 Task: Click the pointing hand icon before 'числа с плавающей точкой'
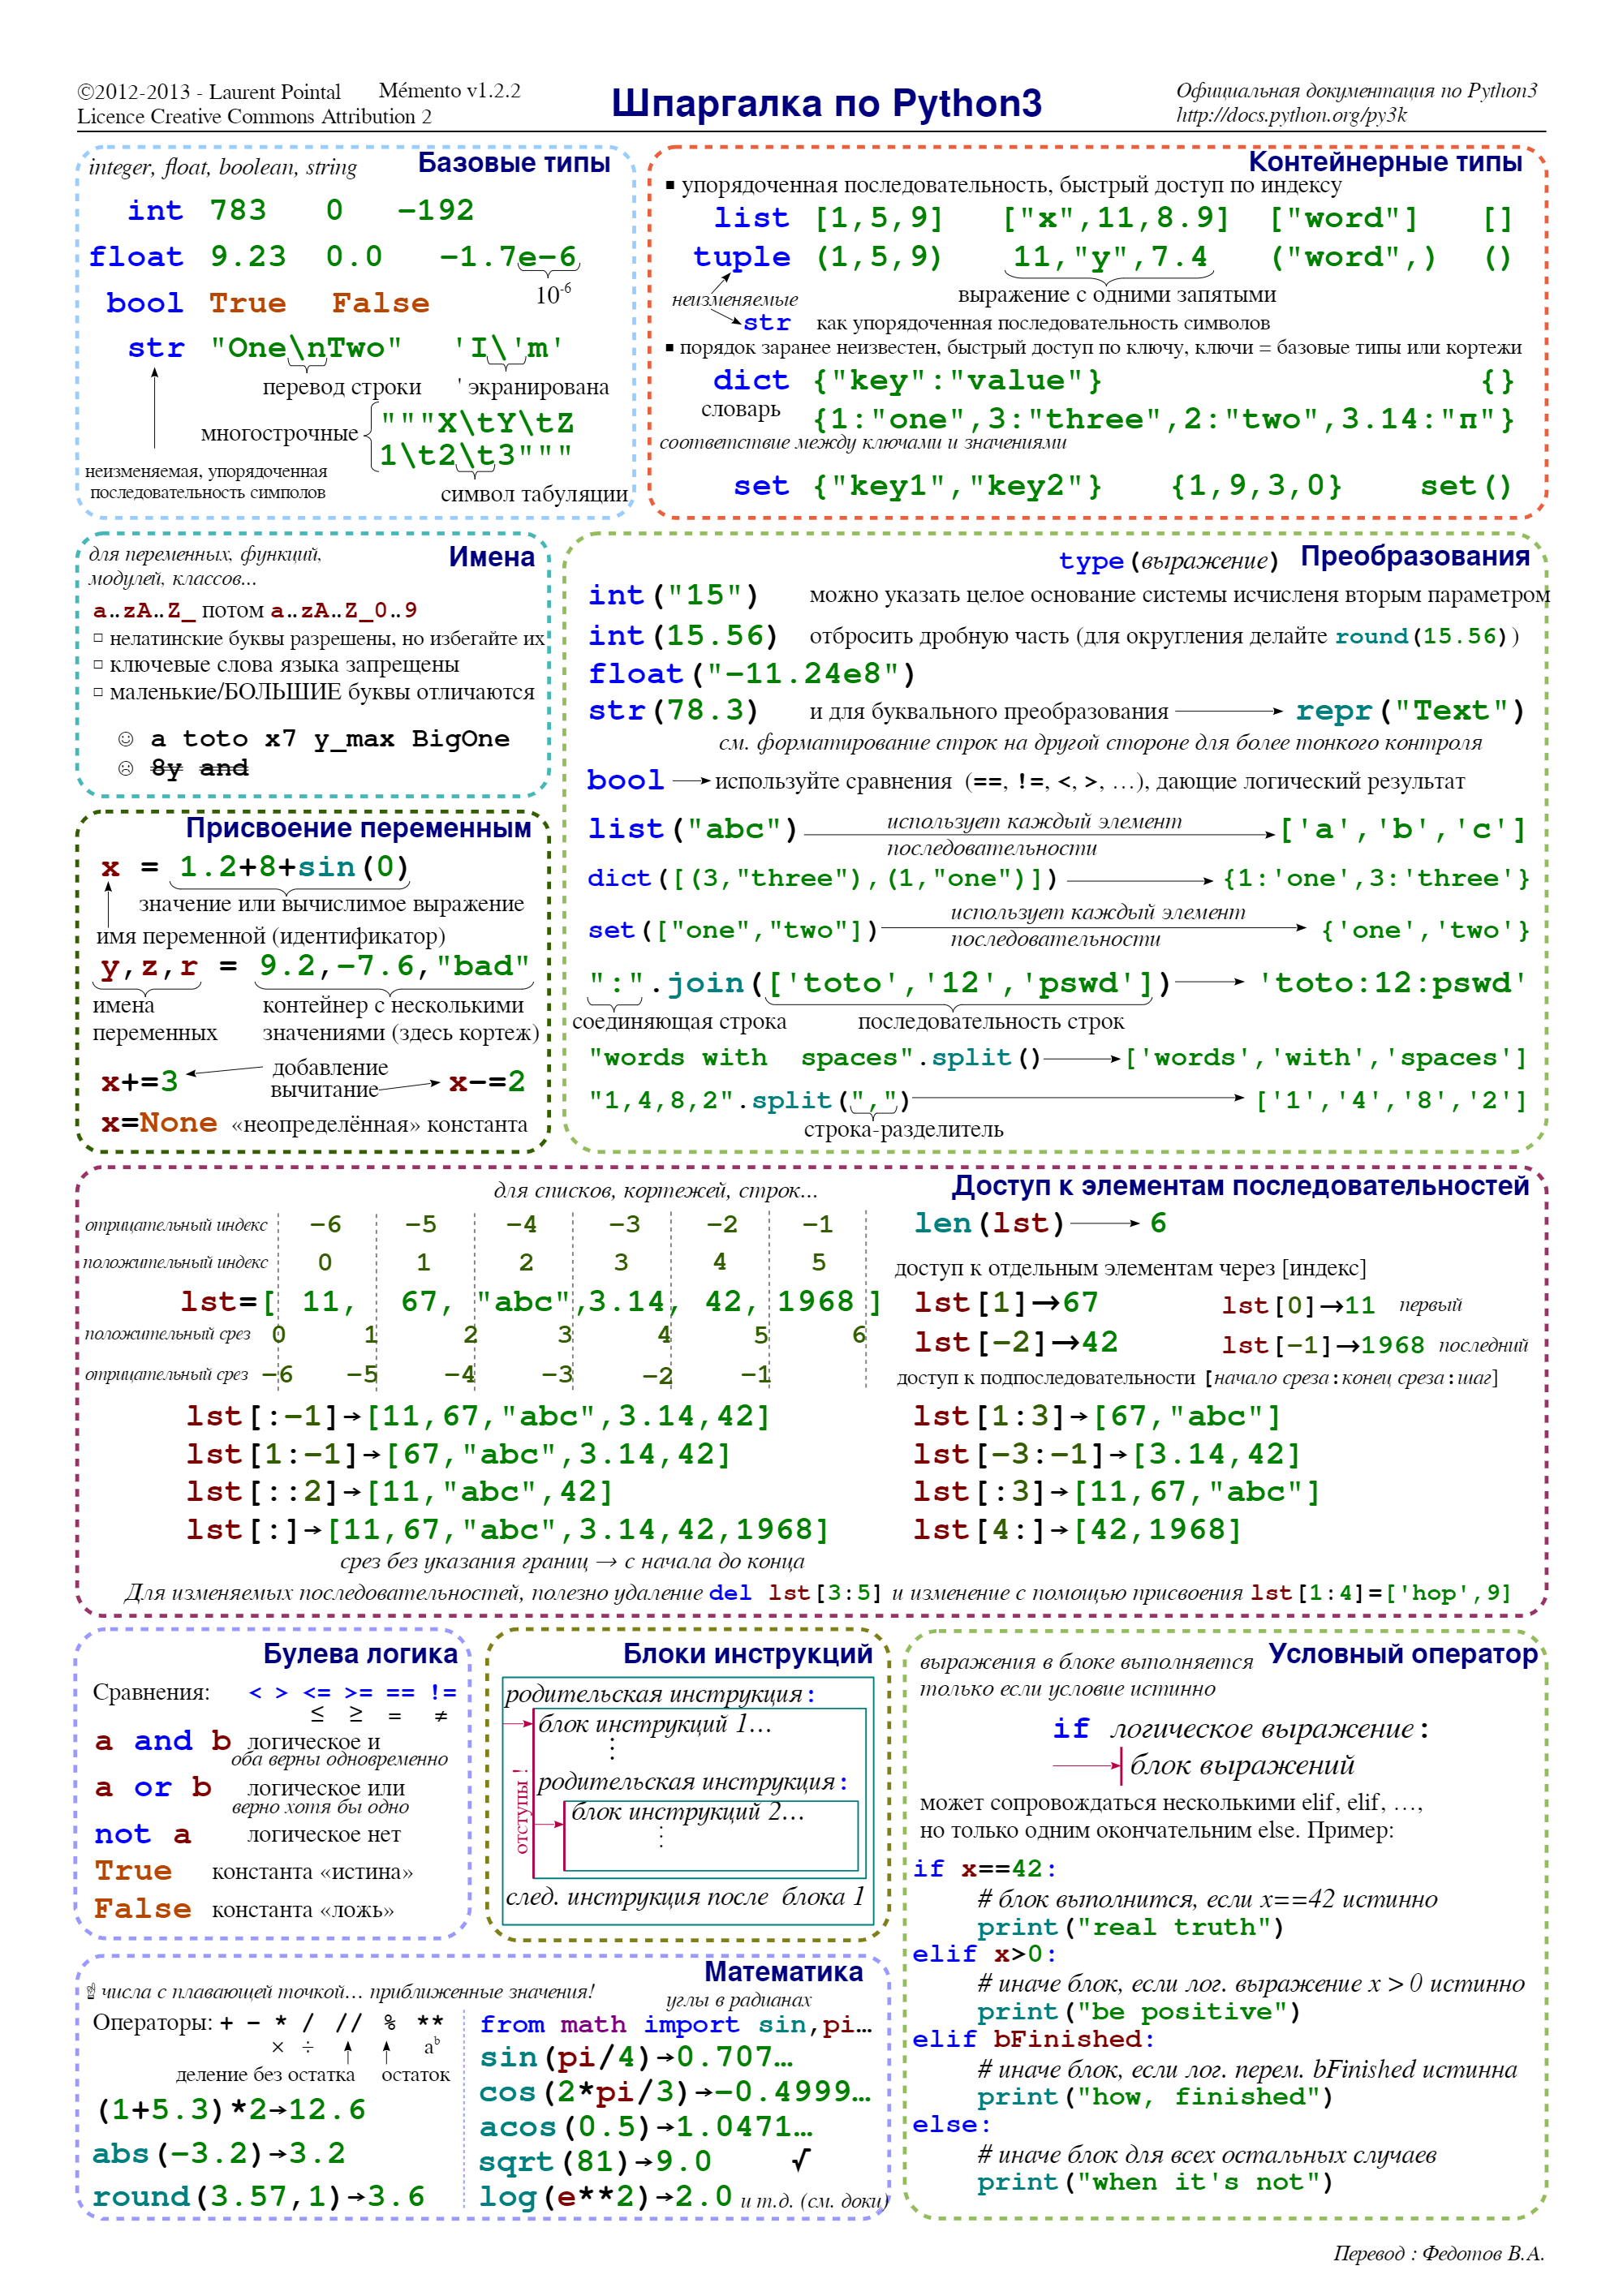(x=91, y=1992)
